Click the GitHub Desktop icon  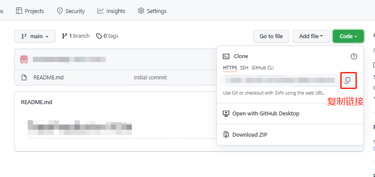coord(226,114)
